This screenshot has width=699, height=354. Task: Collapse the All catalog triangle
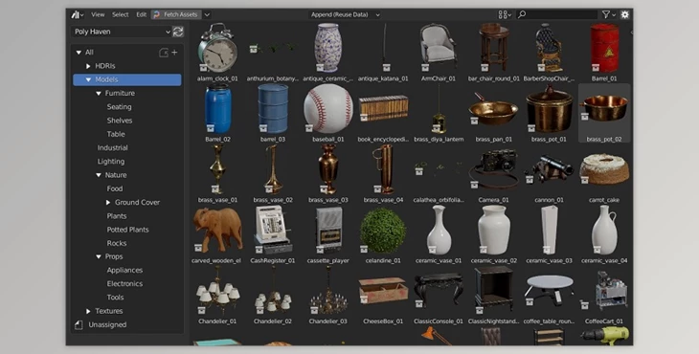(79, 53)
